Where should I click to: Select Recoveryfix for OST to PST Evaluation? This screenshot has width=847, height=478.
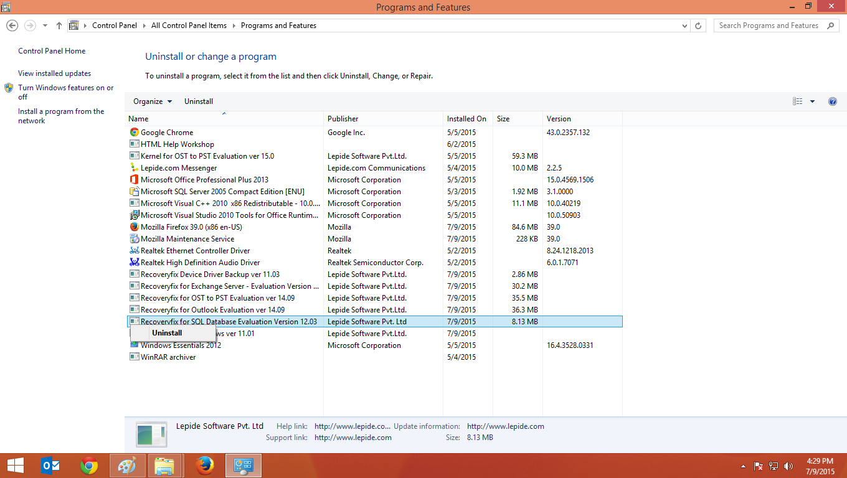tap(374, 298)
